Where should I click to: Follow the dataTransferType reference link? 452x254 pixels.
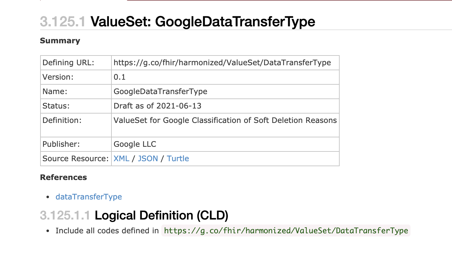point(89,197)
